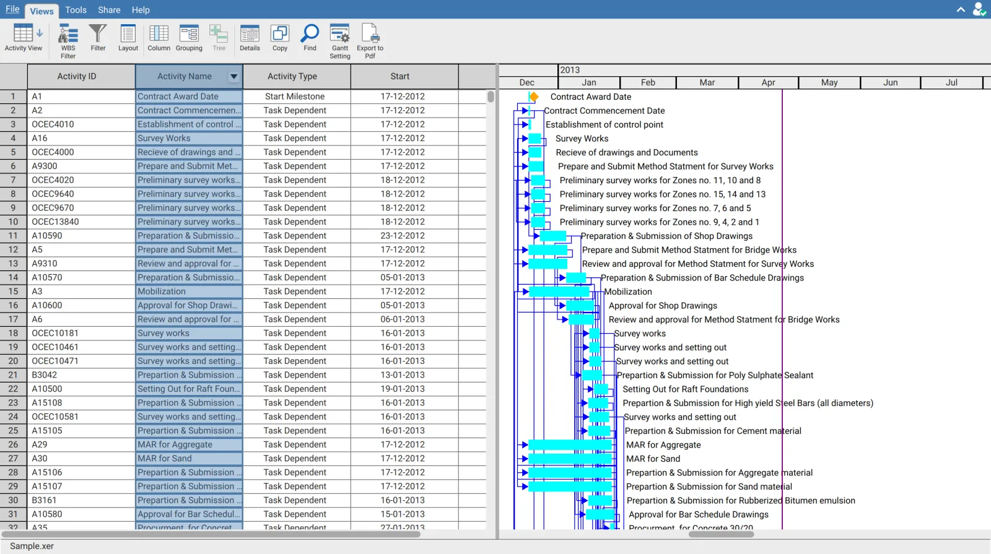Click the Contract Award Date milestone marker

533,97
